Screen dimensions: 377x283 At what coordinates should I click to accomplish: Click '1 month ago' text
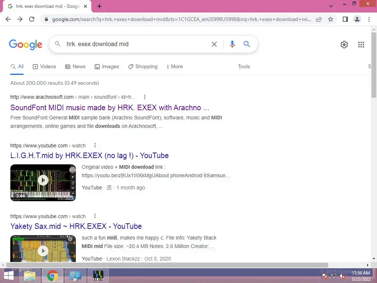(131, 188)
